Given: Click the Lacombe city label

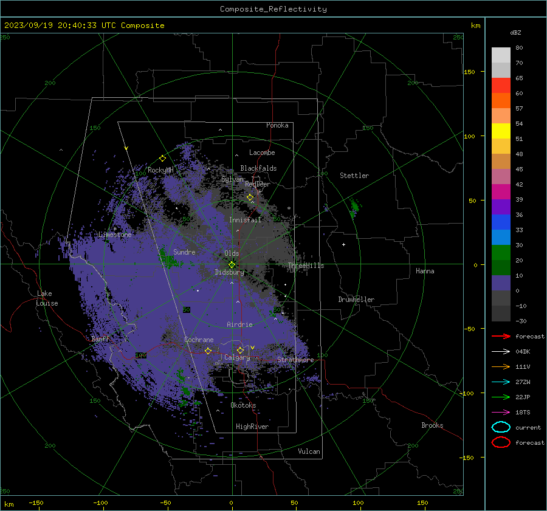Looking at the screenshot, I should pos(262,153).
